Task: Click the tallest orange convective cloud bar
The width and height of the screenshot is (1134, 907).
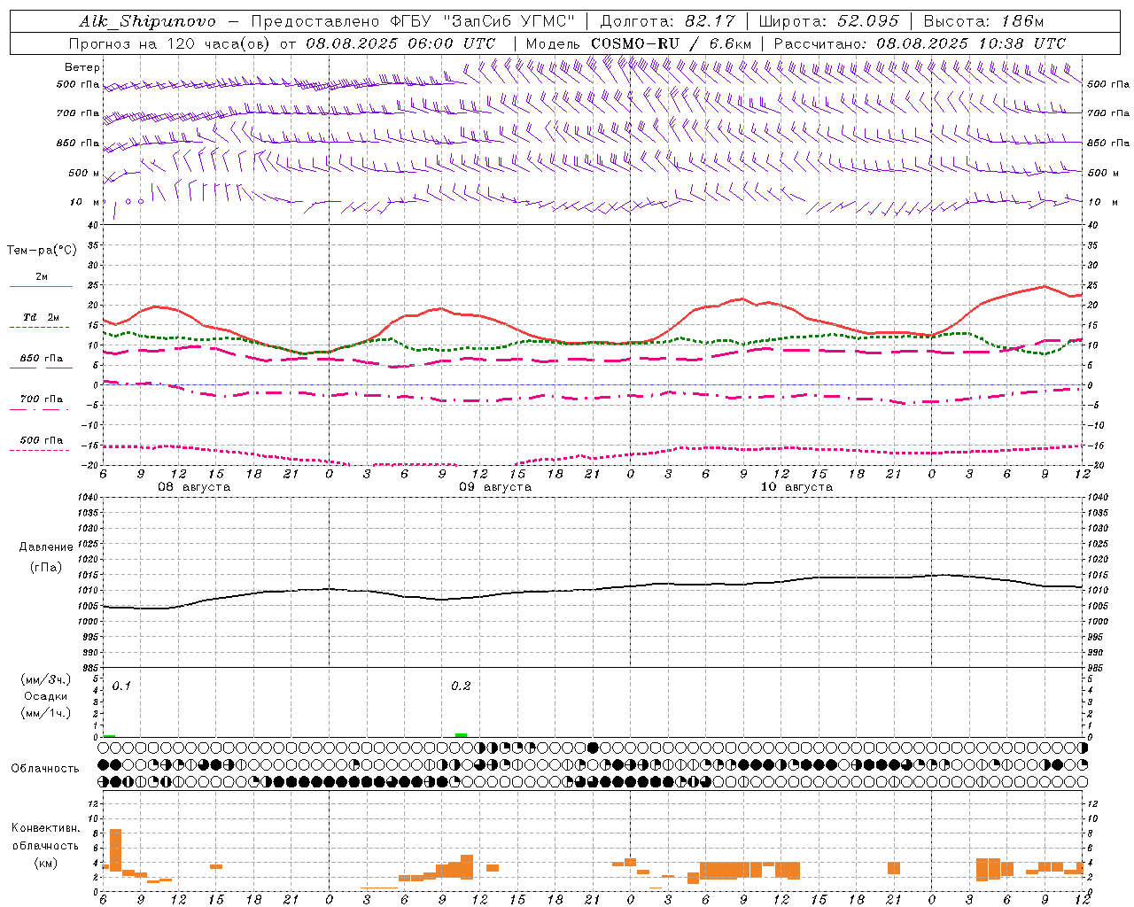Action: click(x=115, y=850)
